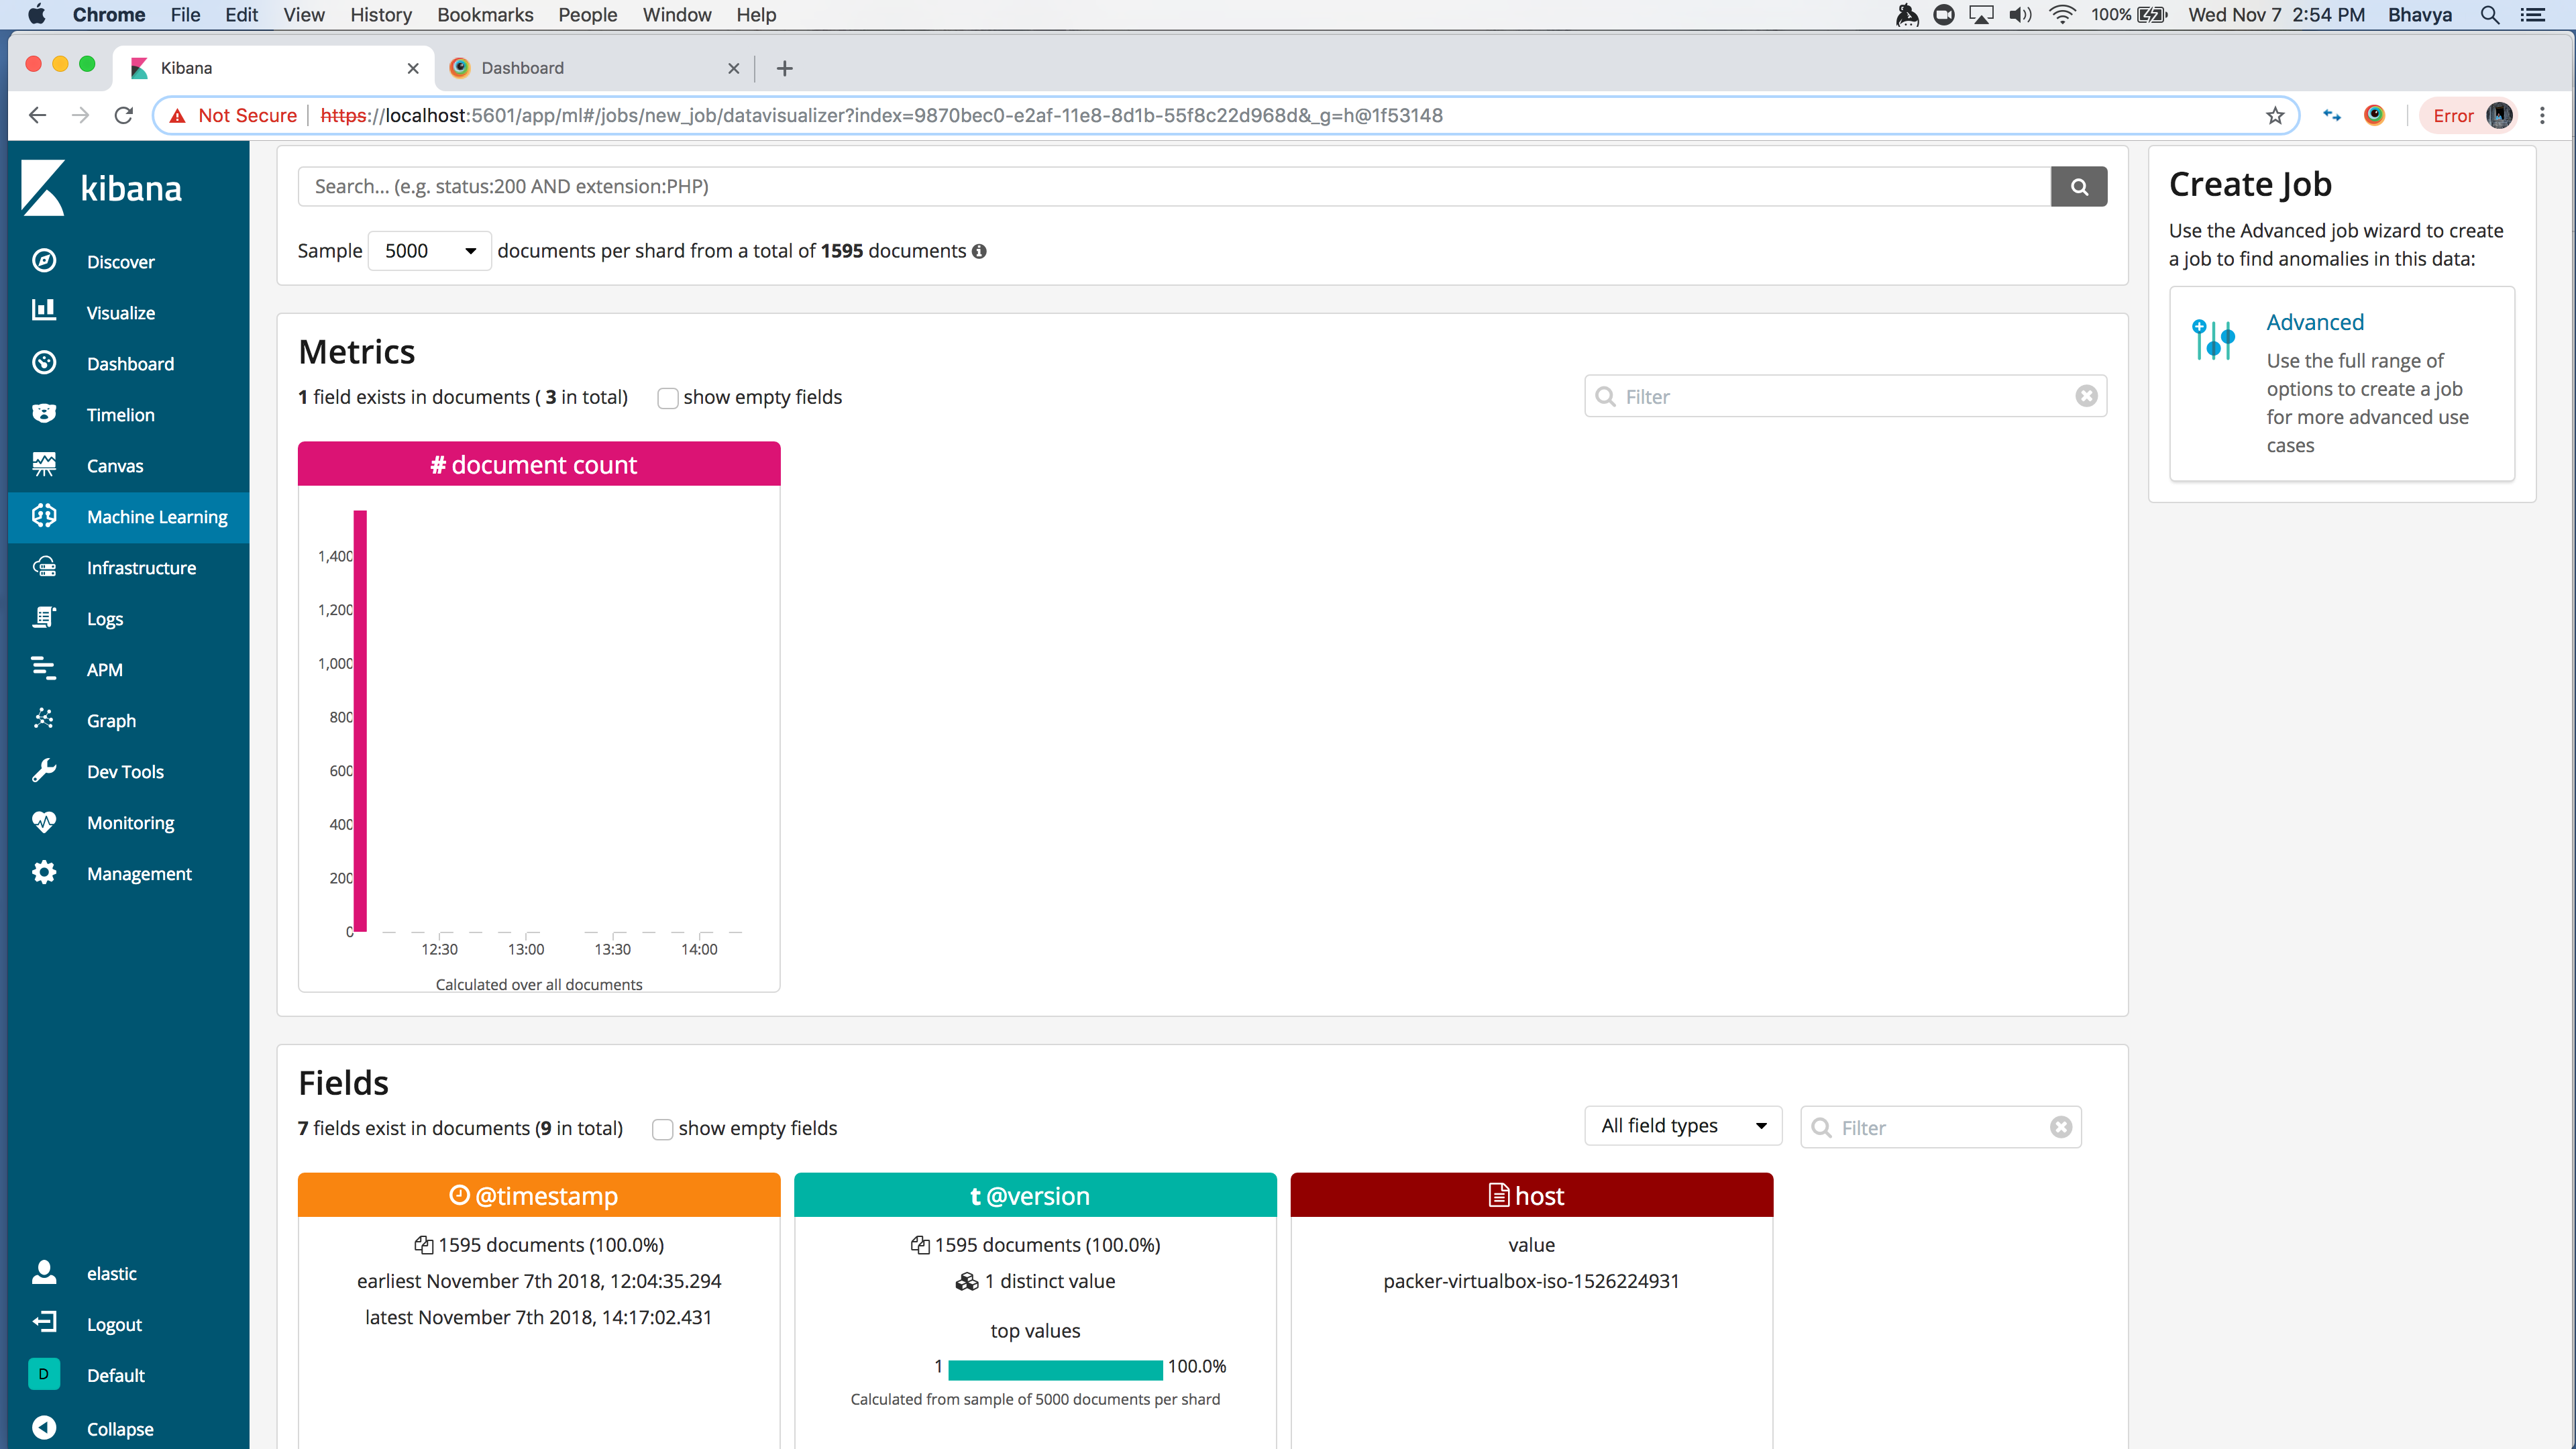Open the Advanced job wizard link

tap(2314, 322)
